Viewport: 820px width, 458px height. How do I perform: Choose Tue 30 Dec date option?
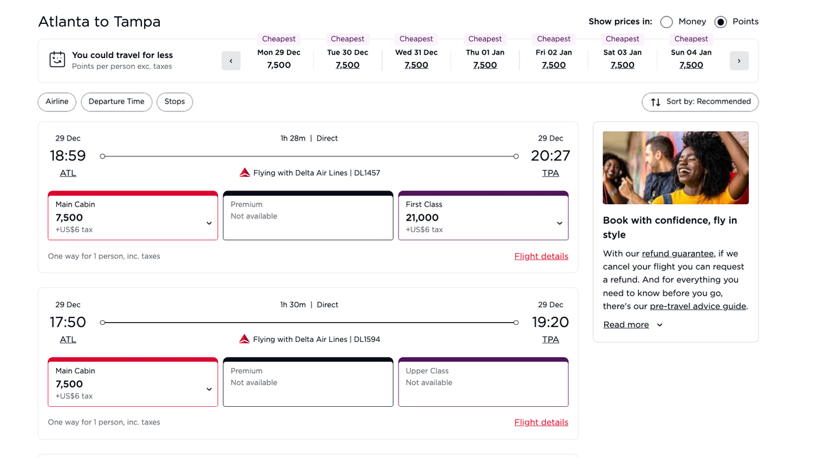(x=347, y=59)
